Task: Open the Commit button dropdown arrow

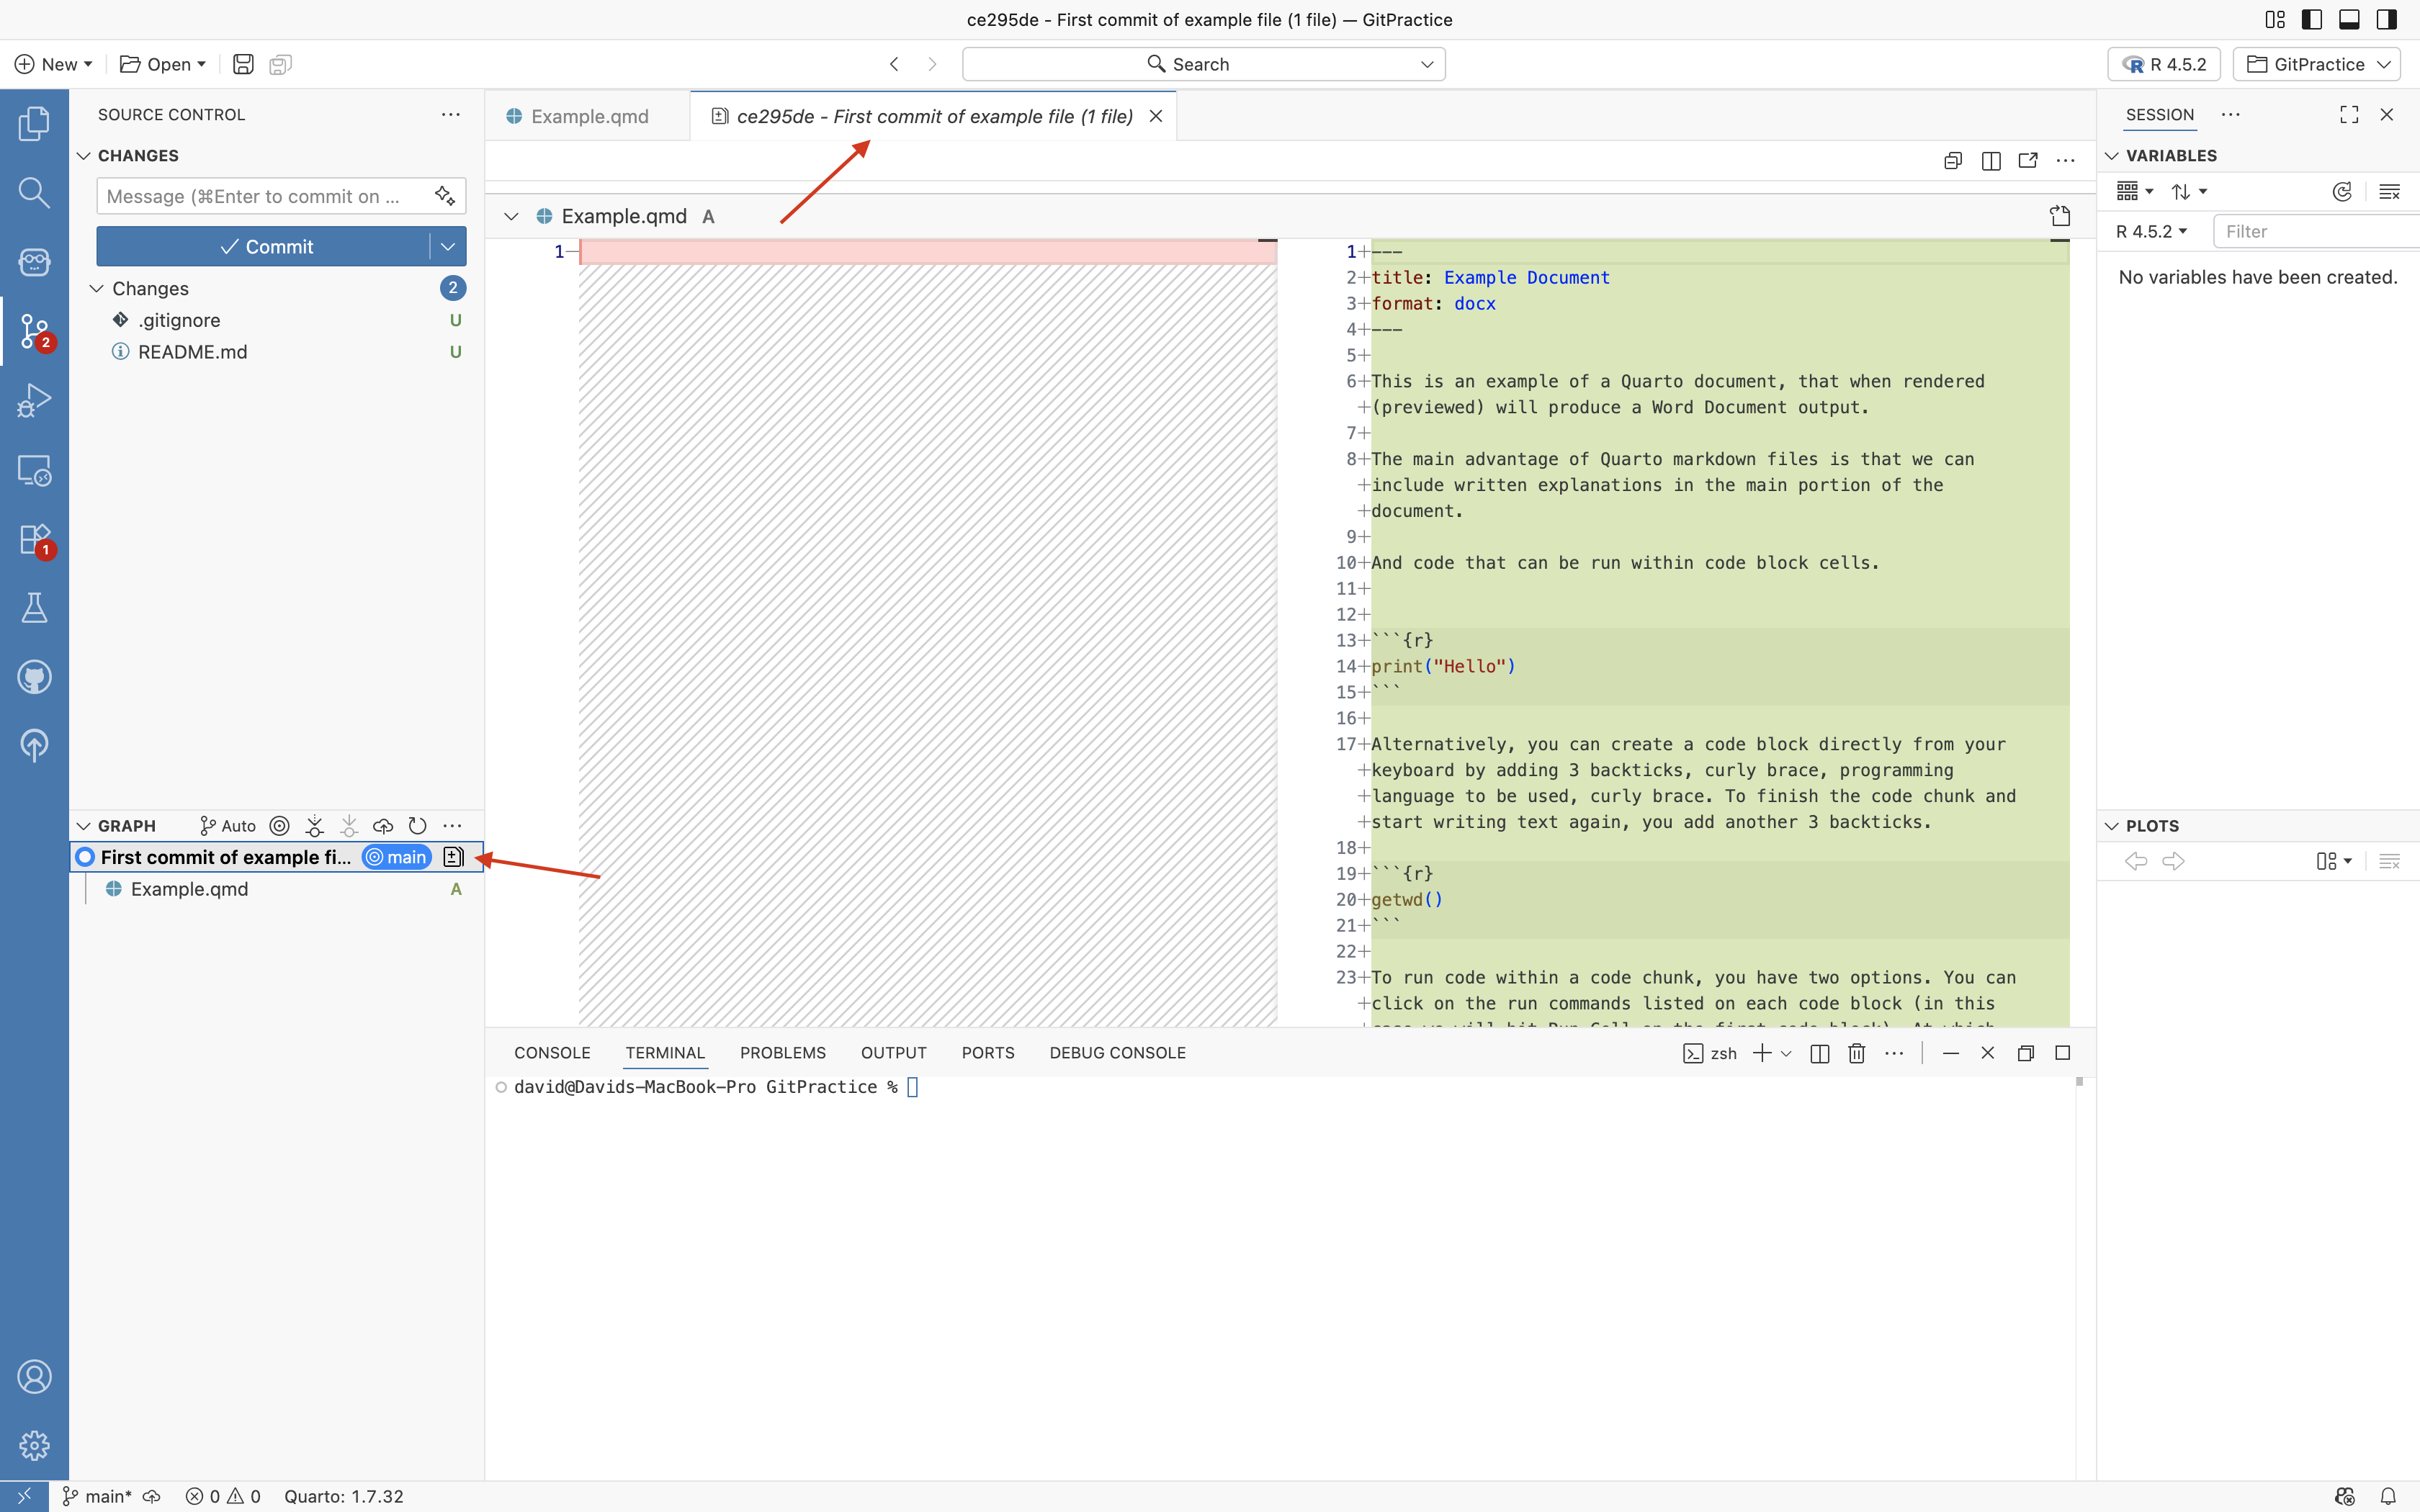Action: (447, 246)
